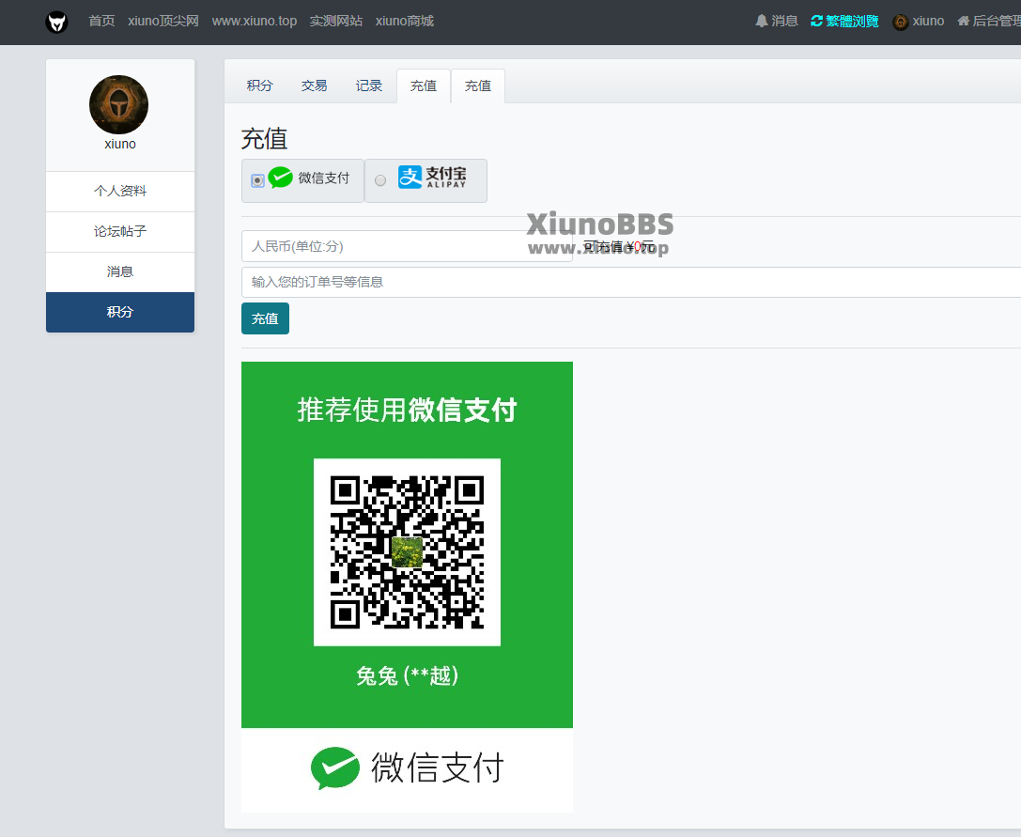Click the teal 充值 submit button
1021x837 pixels.
point(265,318)
